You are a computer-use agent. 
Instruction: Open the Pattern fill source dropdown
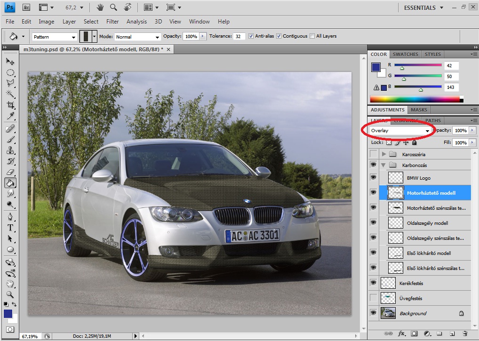click(54, 37)
